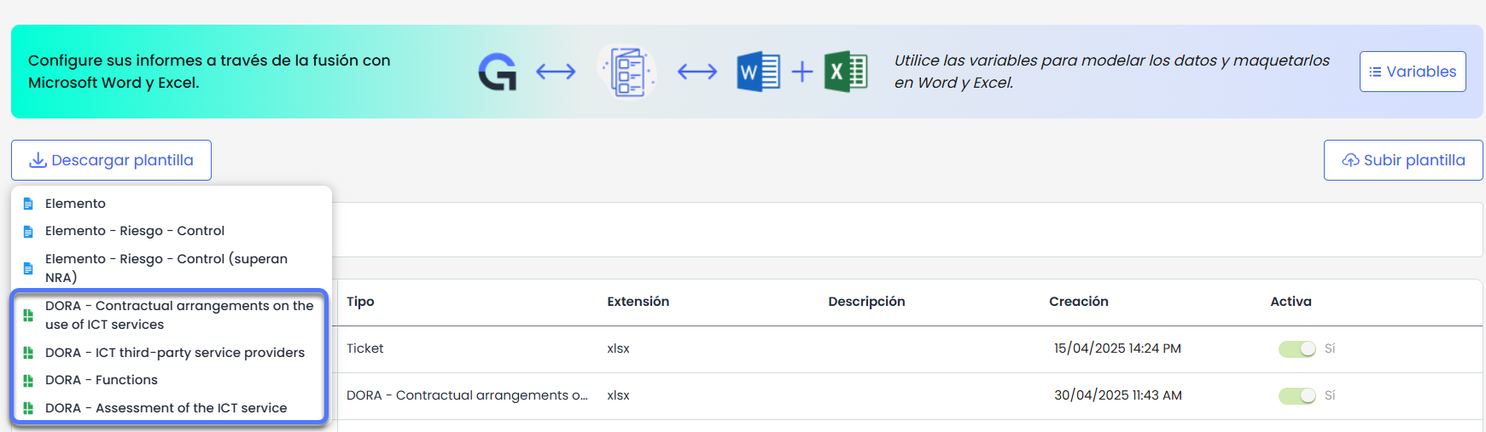Click the Microsoft Word icon in banner
The image size is (1486, 432).
758,72
